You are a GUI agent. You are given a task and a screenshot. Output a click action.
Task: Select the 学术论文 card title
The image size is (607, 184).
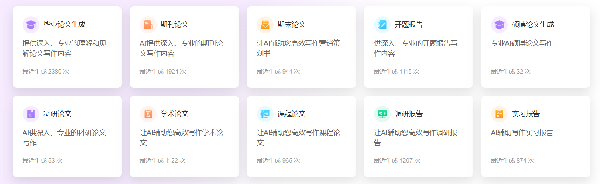pyautogui.click(x=174, y=114)
